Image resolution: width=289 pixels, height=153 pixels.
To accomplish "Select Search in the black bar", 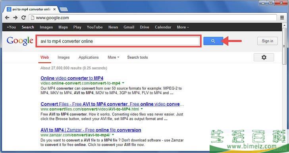I will 28,27.
